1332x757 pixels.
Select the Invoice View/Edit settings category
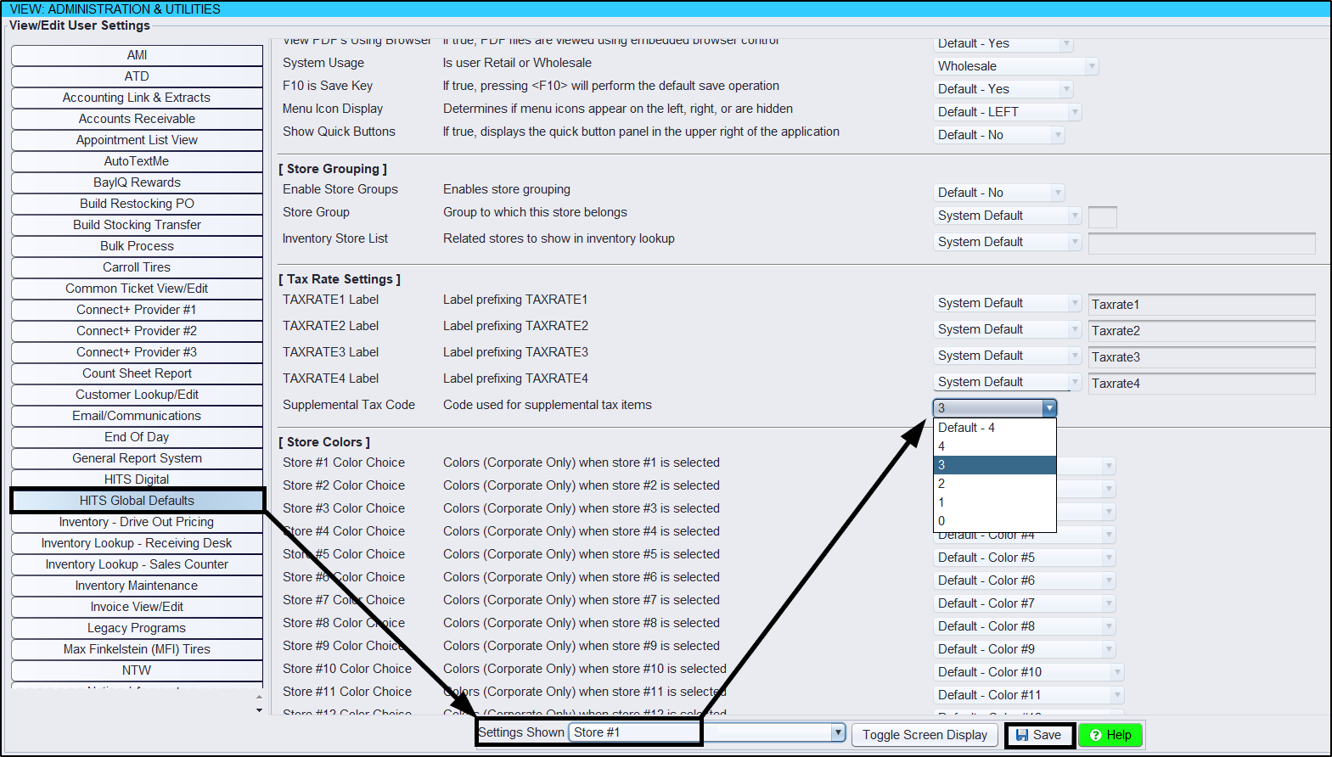point(137,607)
